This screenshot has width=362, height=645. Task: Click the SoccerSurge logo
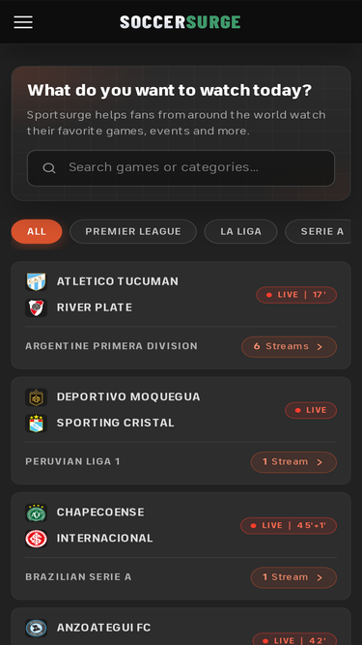181,22
